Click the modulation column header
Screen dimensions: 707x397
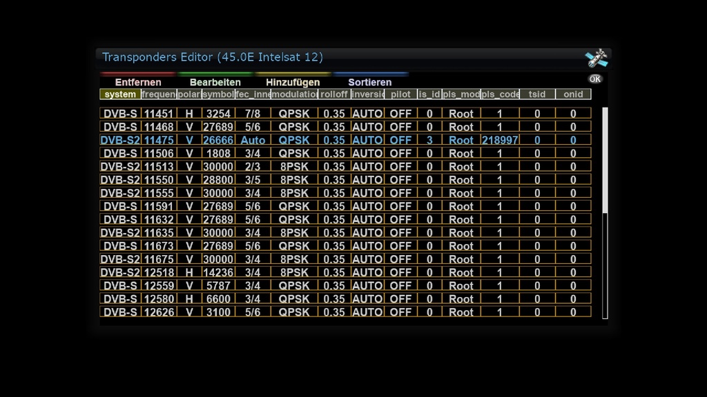(x=294, y=94)
